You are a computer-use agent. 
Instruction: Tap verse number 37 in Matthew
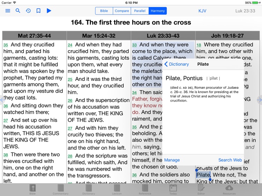pyautogui.click(x=6, y=120)
